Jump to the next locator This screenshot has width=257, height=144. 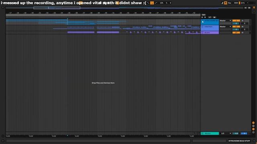[205, 17]
